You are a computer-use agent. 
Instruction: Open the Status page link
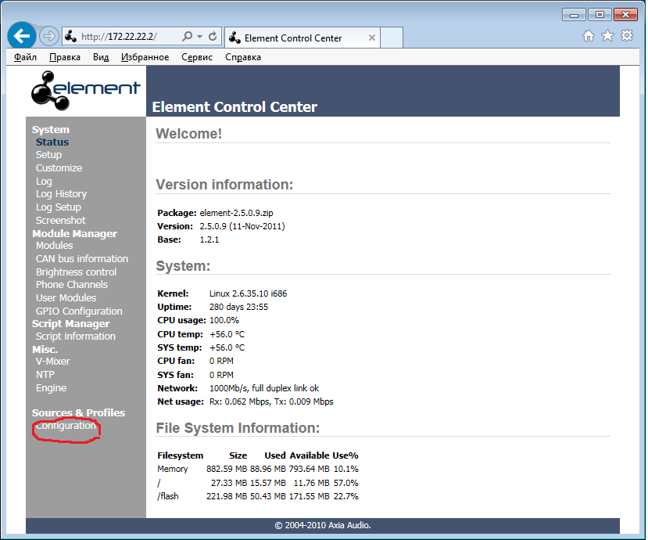pyautogui.click(x=52, y=142)
